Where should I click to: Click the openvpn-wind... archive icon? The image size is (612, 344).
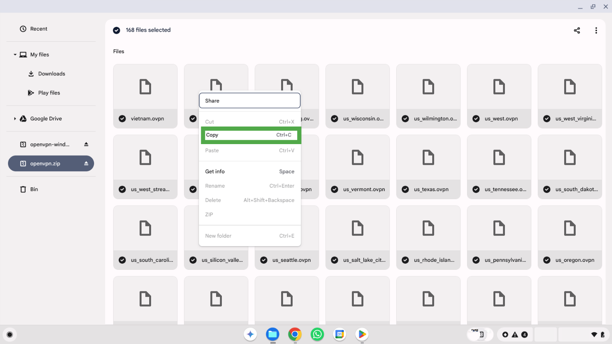click(x=23, y=144)
